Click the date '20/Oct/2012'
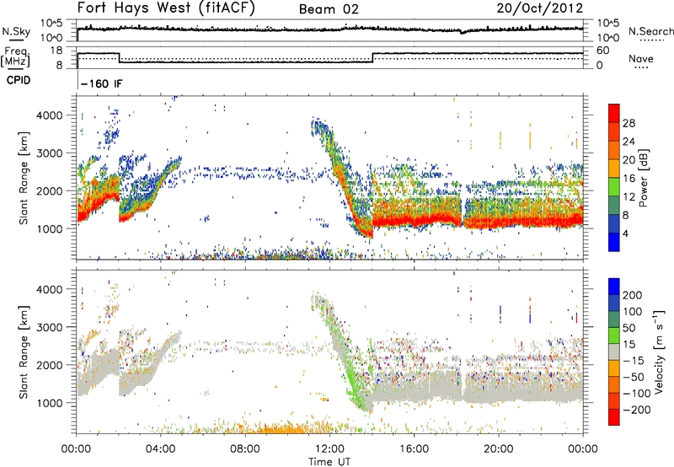Viewport: 674px width, 467px height. pos(540,8)
